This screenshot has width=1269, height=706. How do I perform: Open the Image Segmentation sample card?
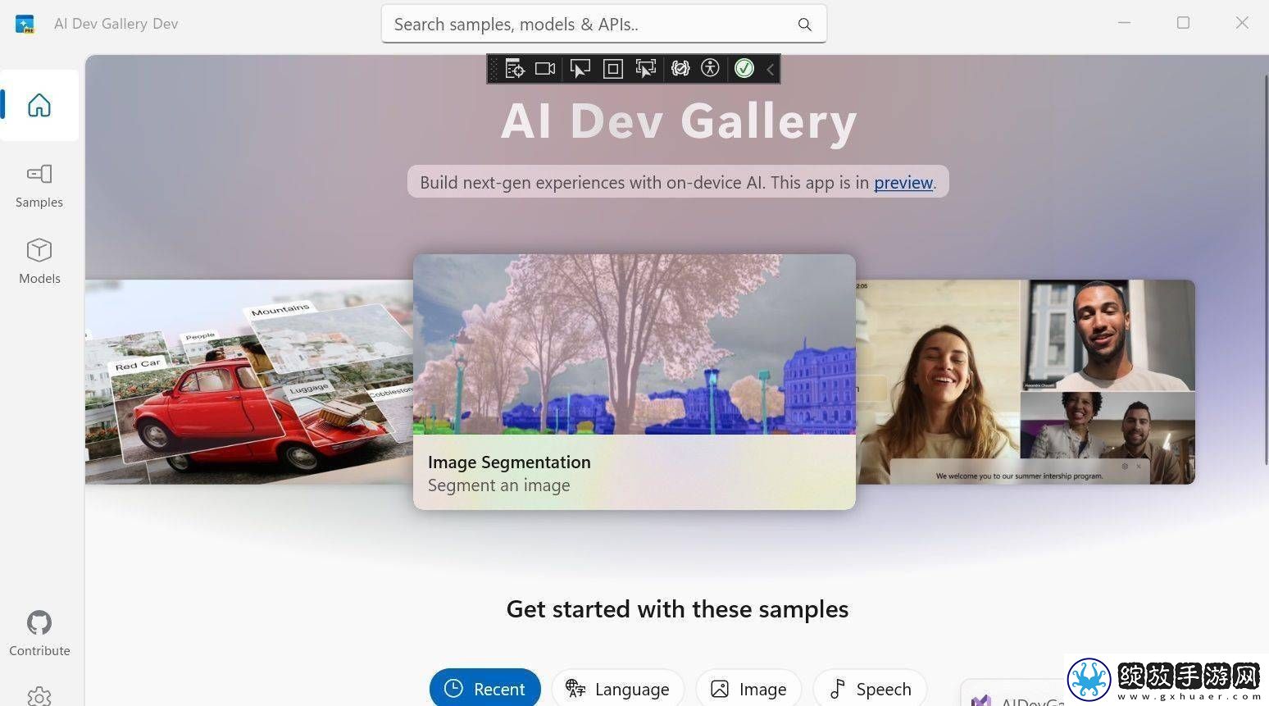(x=634, y=381)
